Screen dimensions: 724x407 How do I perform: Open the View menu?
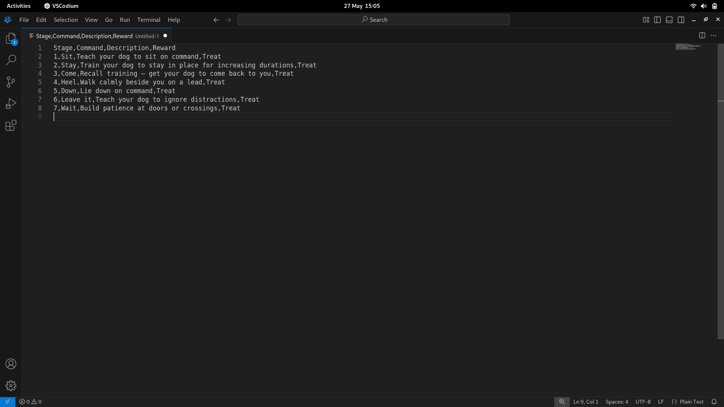91,20
